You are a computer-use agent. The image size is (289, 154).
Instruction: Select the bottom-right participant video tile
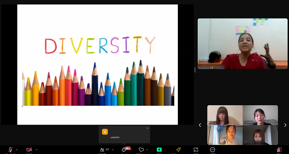(260, 135)
